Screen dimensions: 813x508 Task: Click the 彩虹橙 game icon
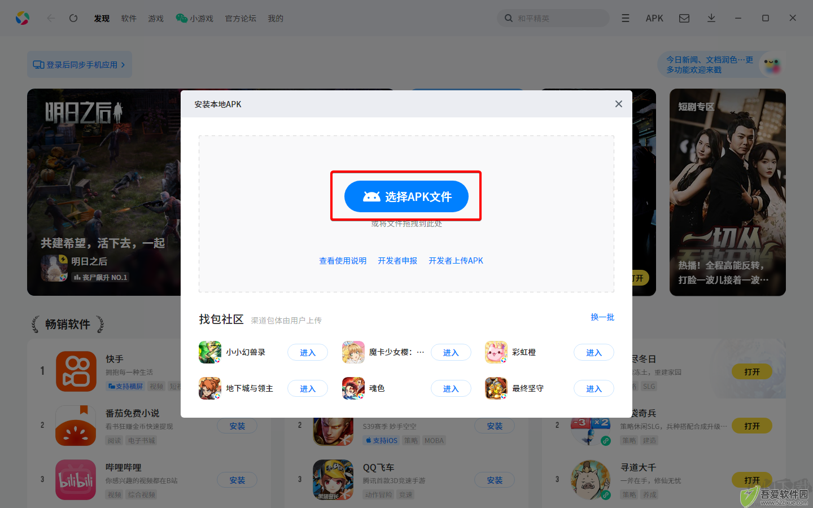click(496, 352)
